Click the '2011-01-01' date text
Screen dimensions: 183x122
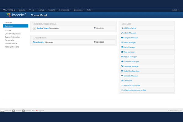100,28
